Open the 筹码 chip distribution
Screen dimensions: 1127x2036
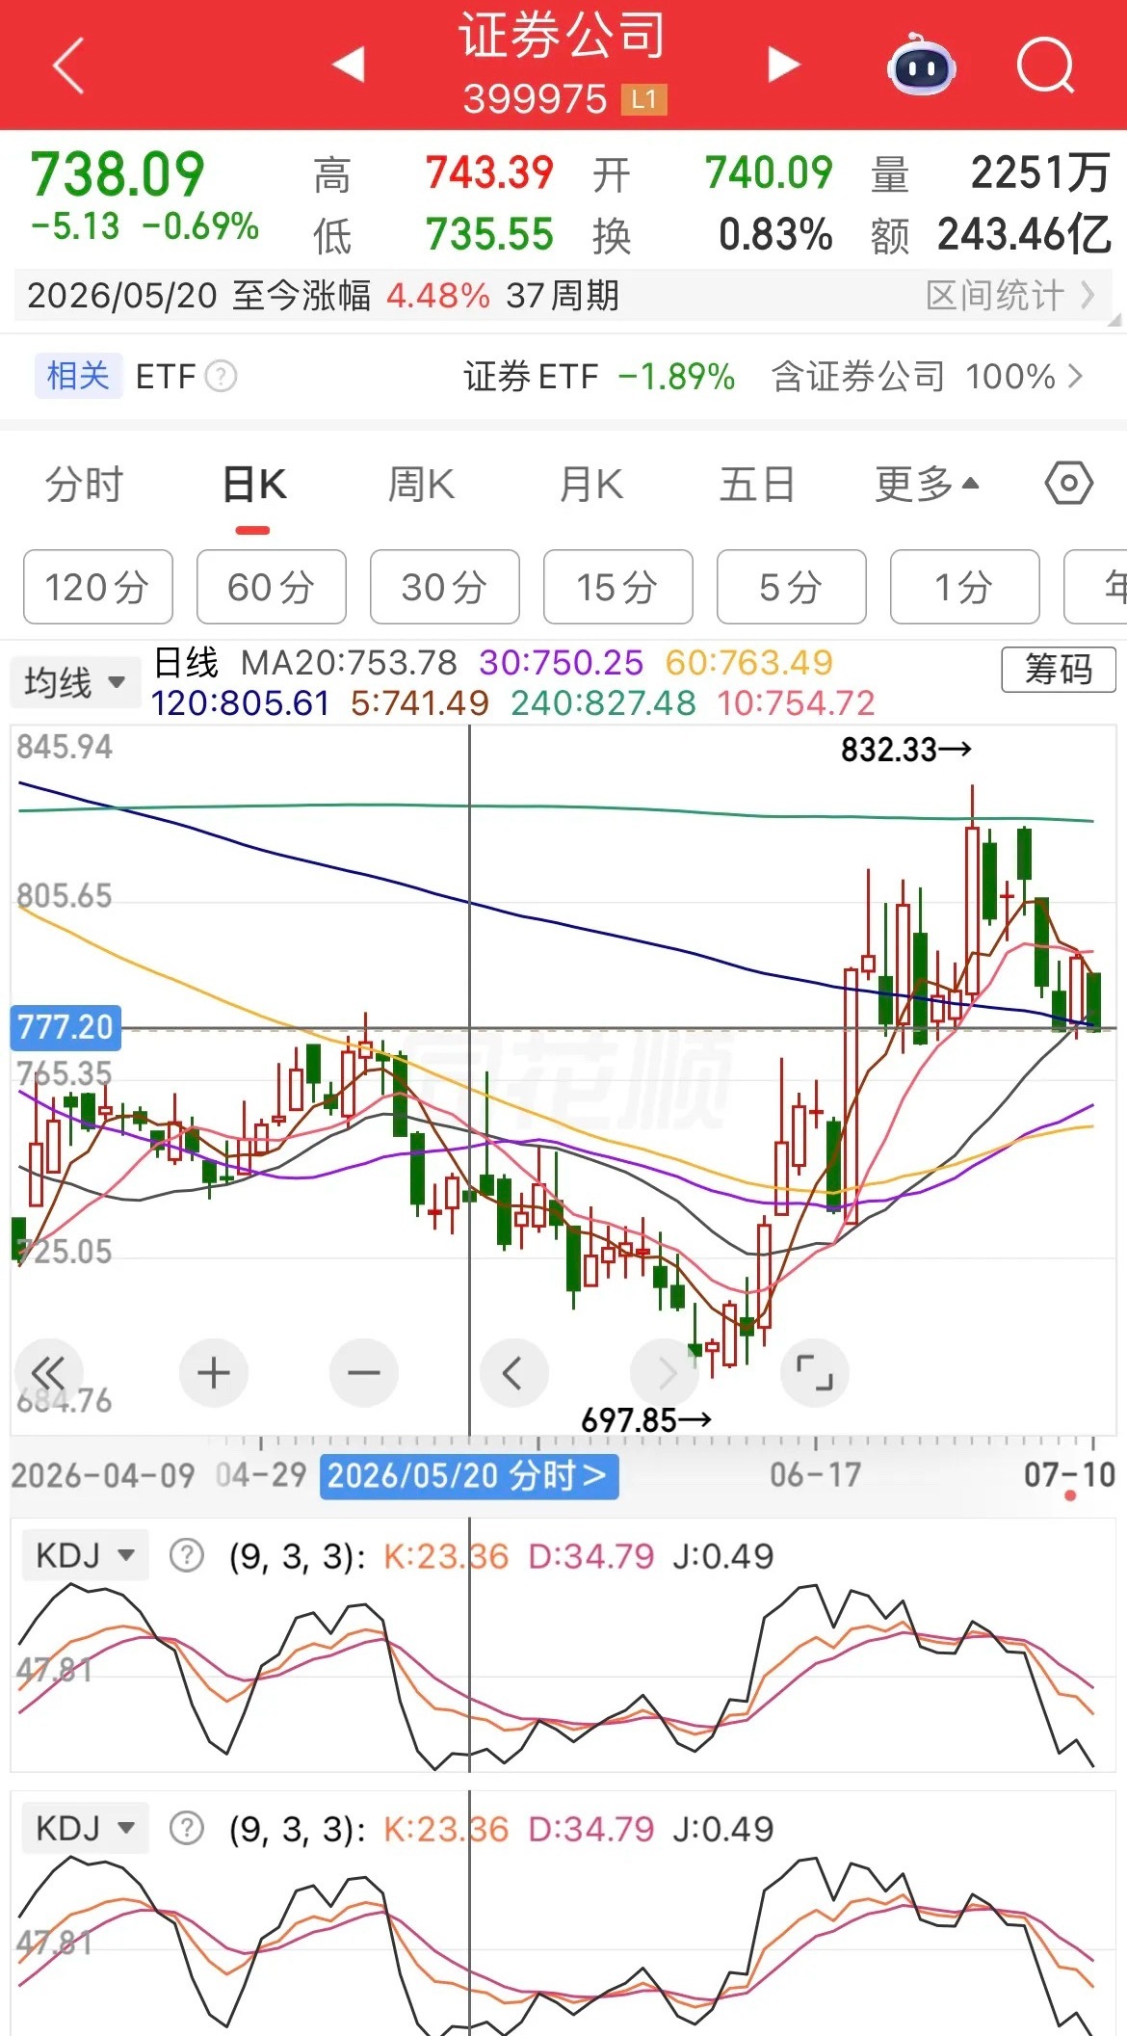[x=1059, y=669]
